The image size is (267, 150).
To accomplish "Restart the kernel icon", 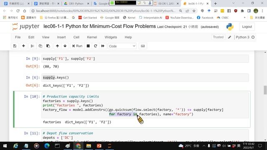I will coord(96,46).
